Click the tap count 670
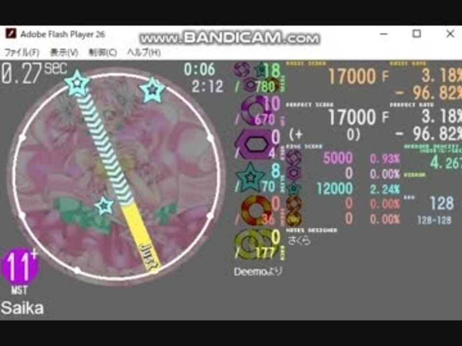This screenshot has height=346, width=462. click(x=265, y=119)
